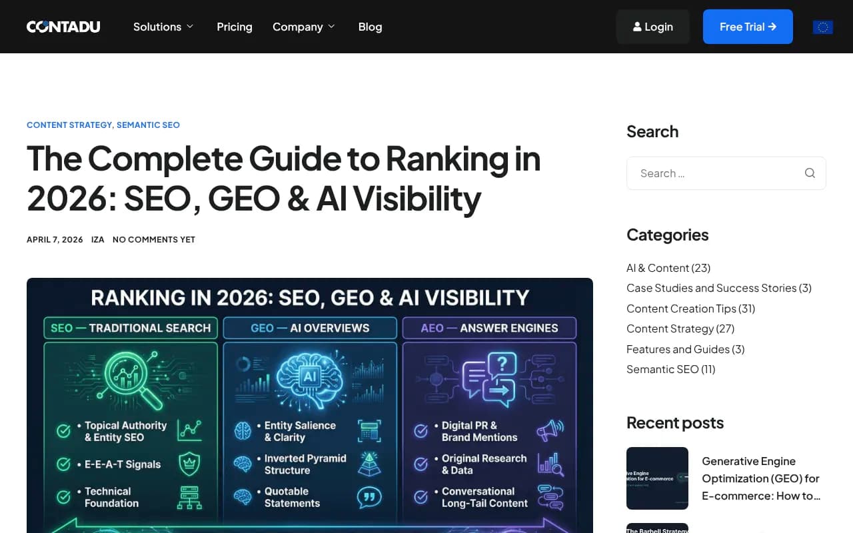
Task: Click the Login button
Action: tap(652, 27)
